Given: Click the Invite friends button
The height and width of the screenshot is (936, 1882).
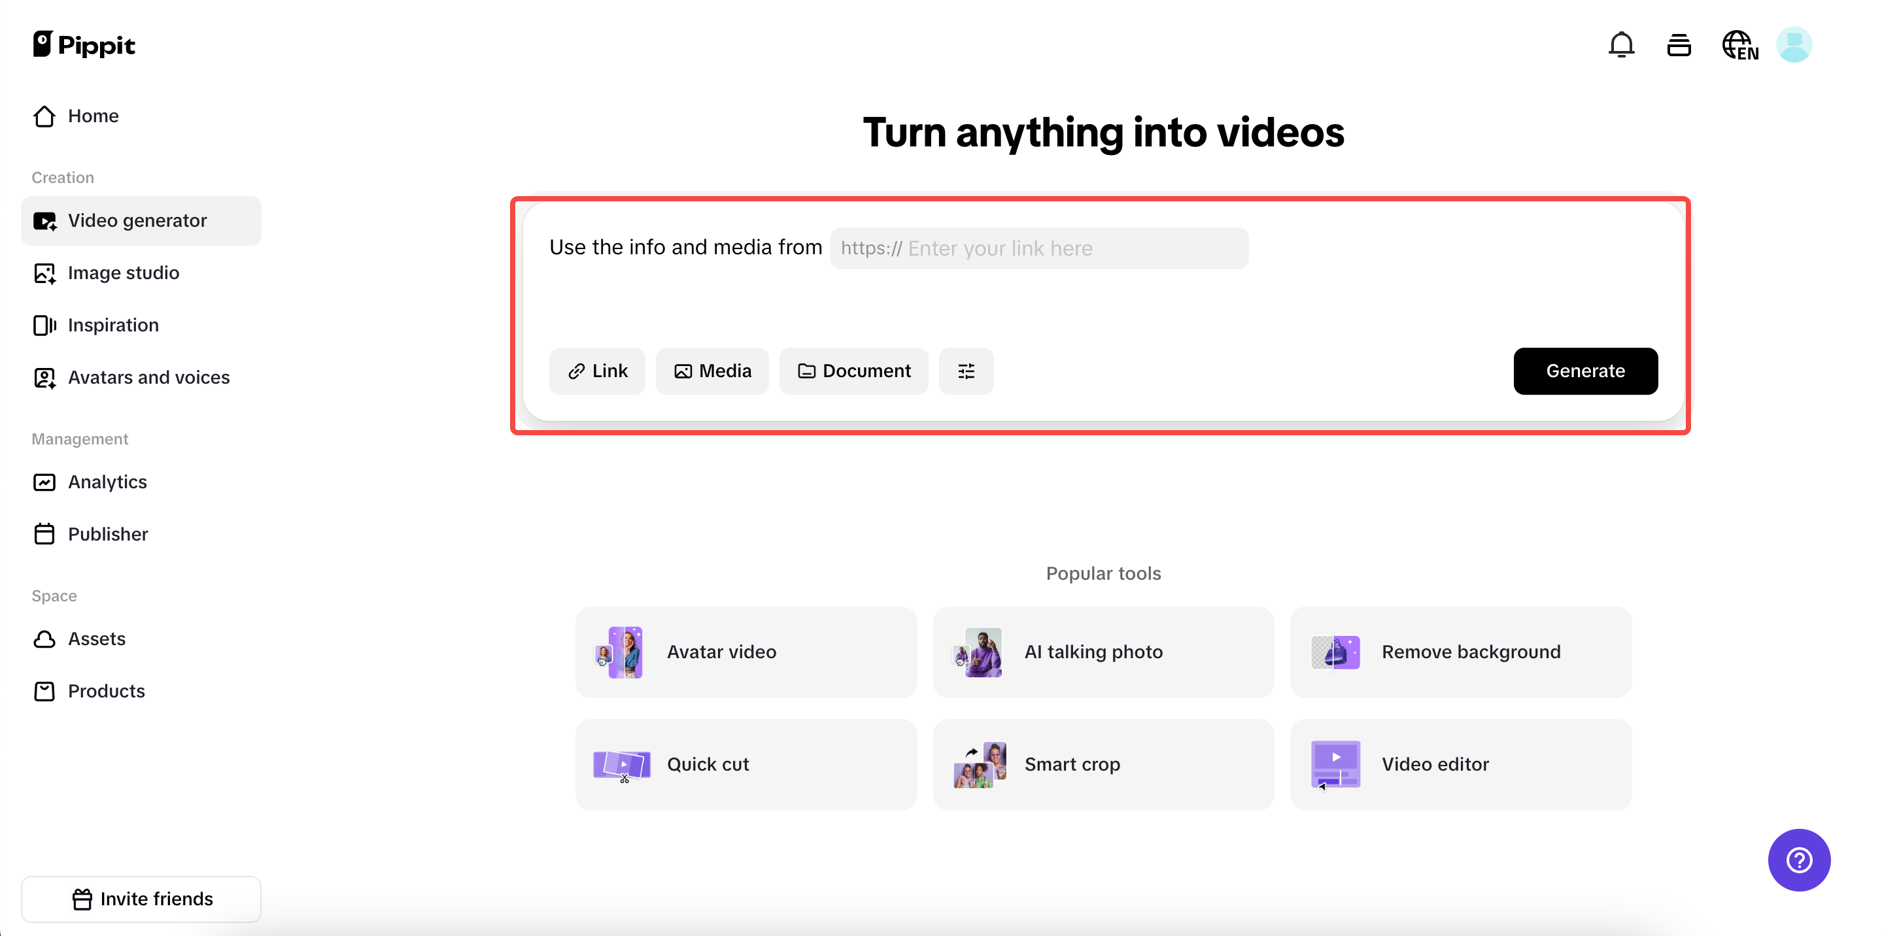Looking at the screenshot, I should click(x=141, y=899).
